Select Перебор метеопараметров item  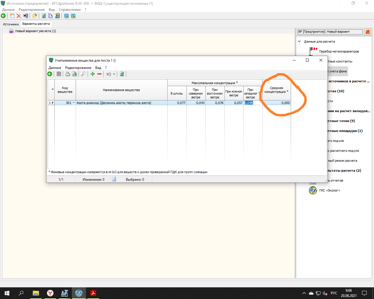(x=339, y=51)
